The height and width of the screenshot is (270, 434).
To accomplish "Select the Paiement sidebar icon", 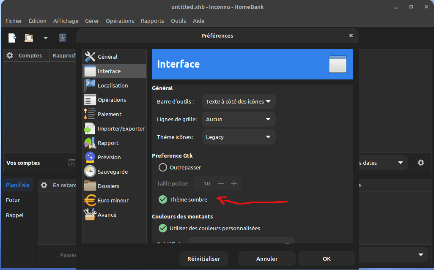I will pos(90,114).
